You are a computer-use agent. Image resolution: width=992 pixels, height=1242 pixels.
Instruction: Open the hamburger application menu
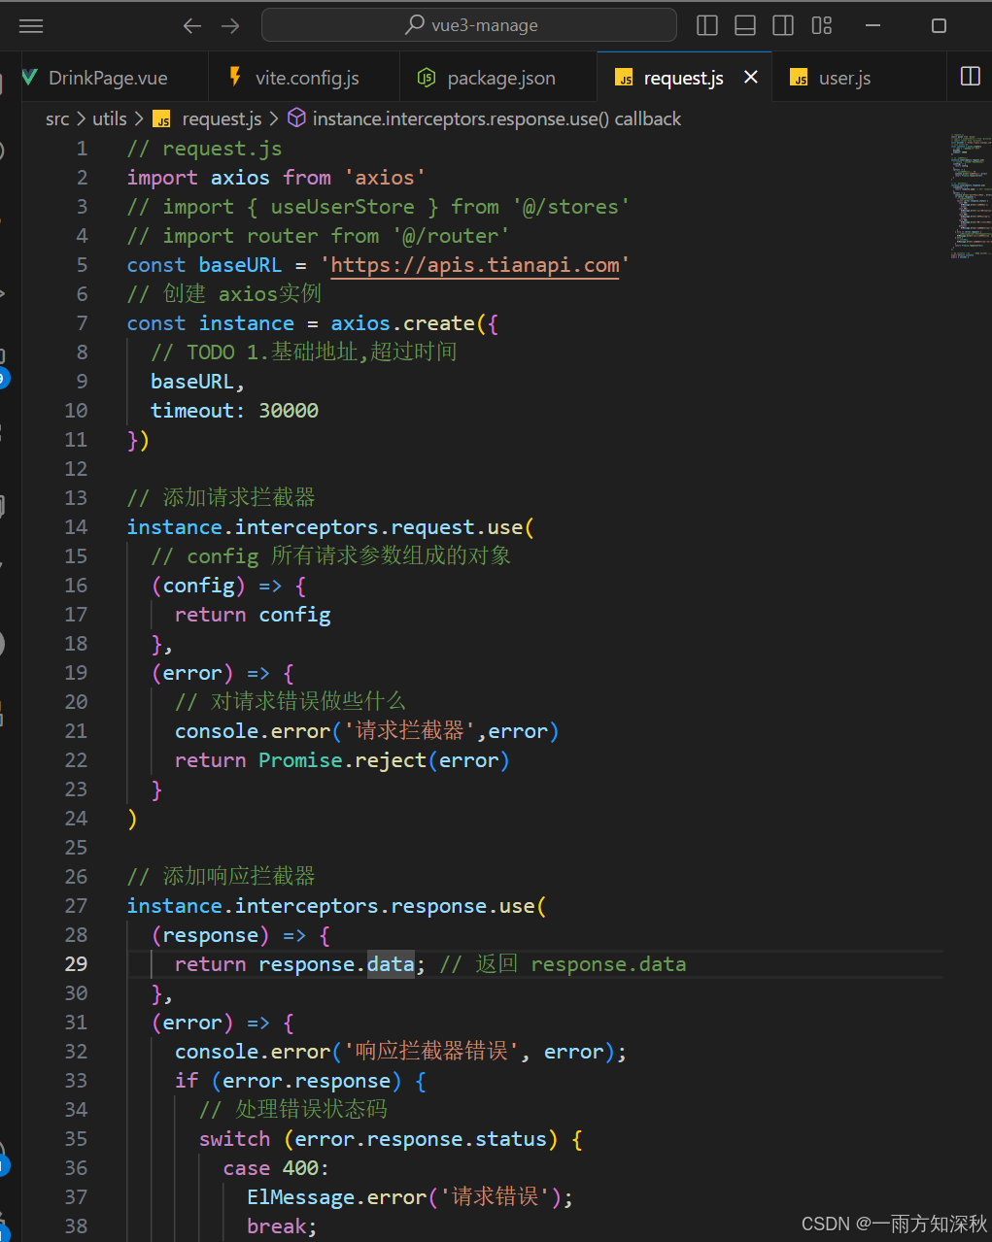pyautogui.click(x=31, y=26)
